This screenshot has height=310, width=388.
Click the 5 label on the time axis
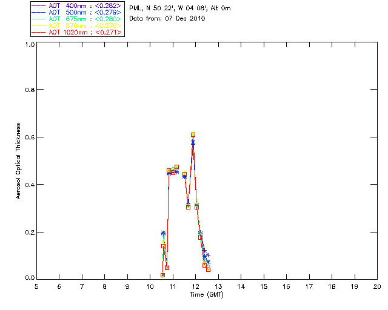(x=36, y=286)
